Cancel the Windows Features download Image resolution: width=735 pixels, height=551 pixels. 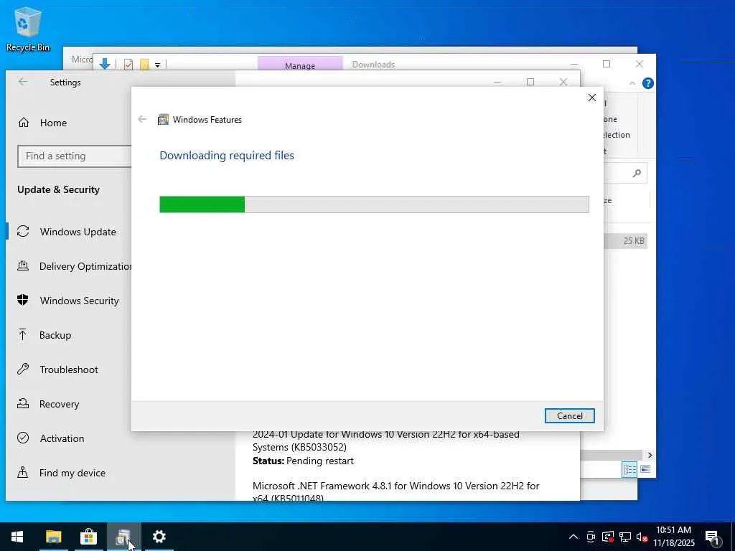[569, 415]
